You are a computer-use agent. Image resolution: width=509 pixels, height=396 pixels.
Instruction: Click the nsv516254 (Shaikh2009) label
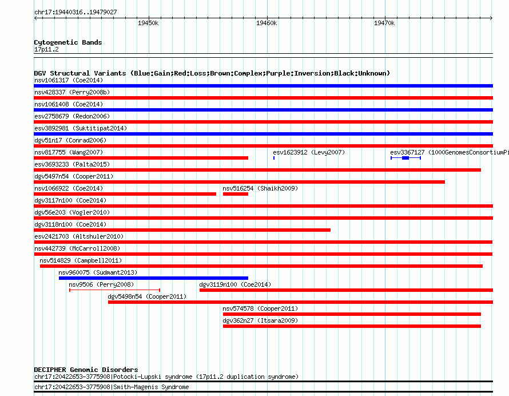[260, 188]
